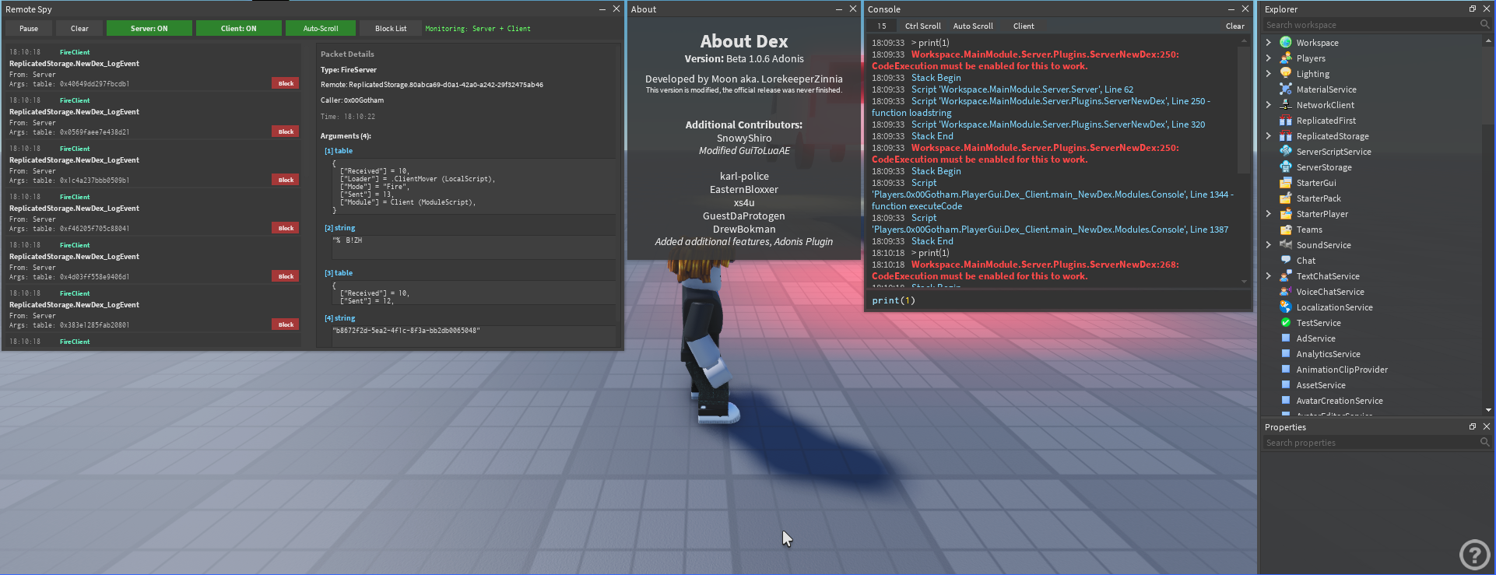
Task: Toggle Auto-Scroll in Remote Spy
Action: [321, 28]
